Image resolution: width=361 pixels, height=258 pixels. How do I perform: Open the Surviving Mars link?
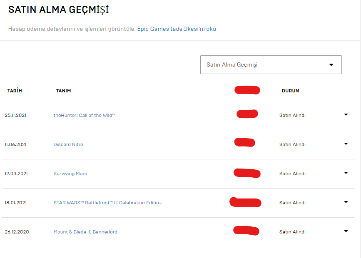click(70, 174)
